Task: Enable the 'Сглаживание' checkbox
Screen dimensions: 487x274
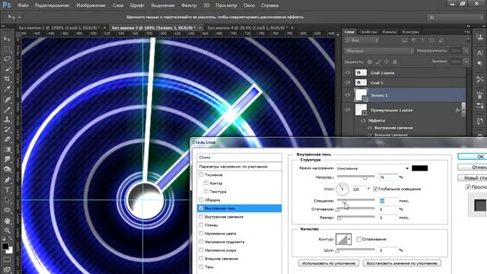Action: [x=358, y=239]
